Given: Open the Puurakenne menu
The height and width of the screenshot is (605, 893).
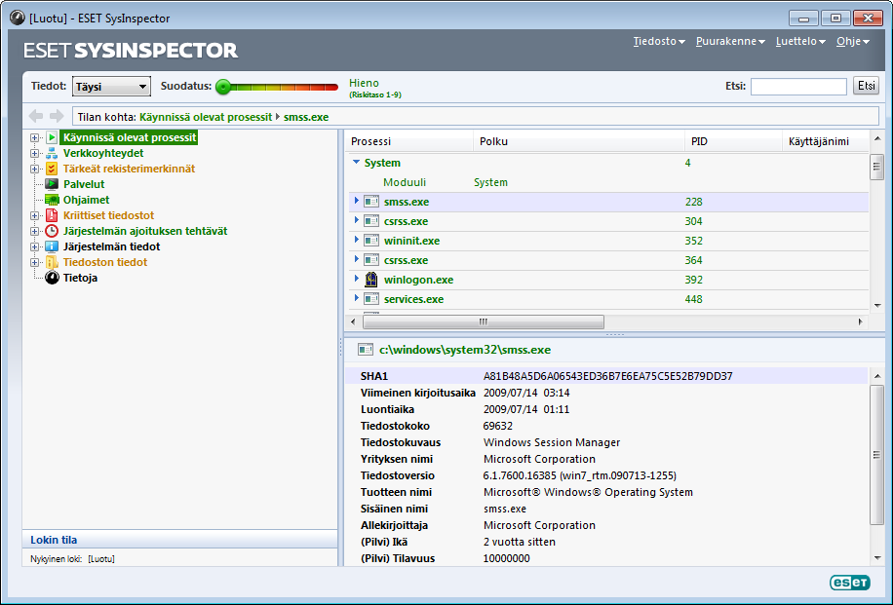Looking at the screenshot, I should coord(730,41).
